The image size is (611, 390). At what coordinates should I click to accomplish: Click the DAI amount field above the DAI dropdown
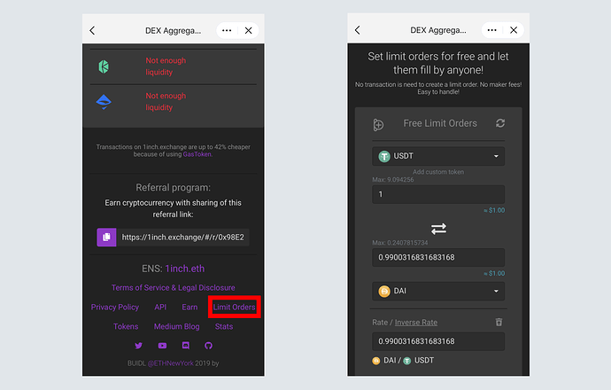click(x=438, y=257)
